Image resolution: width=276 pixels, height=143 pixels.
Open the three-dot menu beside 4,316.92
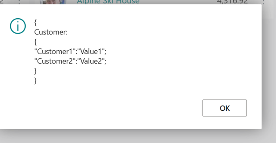pos(264,2)
